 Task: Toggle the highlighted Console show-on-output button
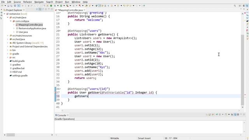[235, 114]
